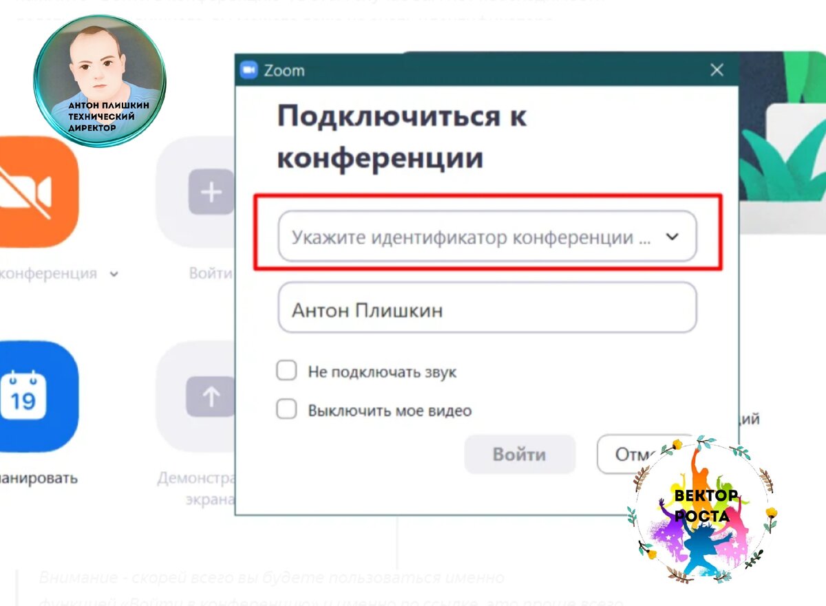Tick Выключить мое видео checkbox
Image resolution: width=826 pixels, height=606 pixels.
[x=286, y=411]
